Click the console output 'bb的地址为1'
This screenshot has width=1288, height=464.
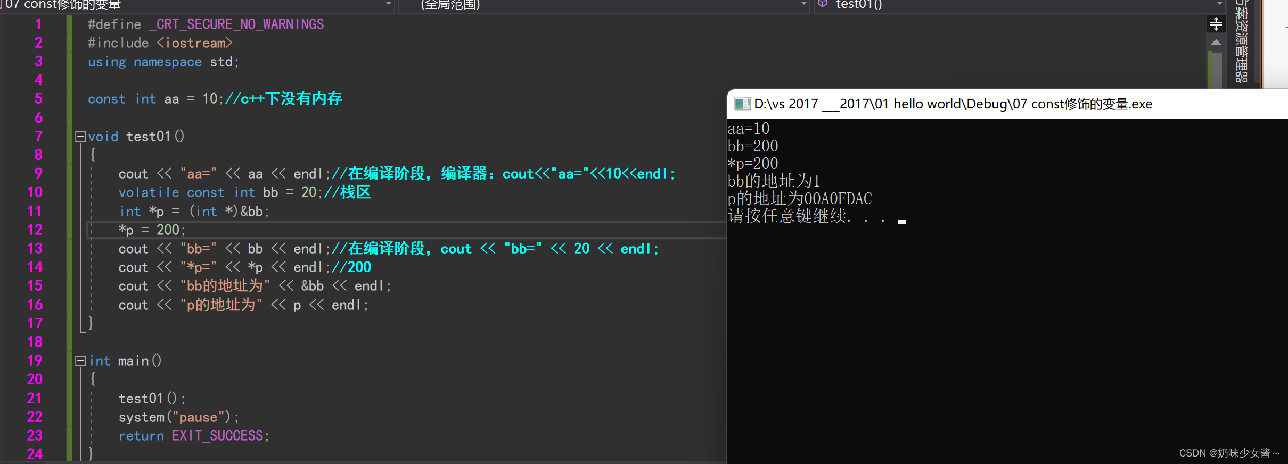tap(774, 181)
